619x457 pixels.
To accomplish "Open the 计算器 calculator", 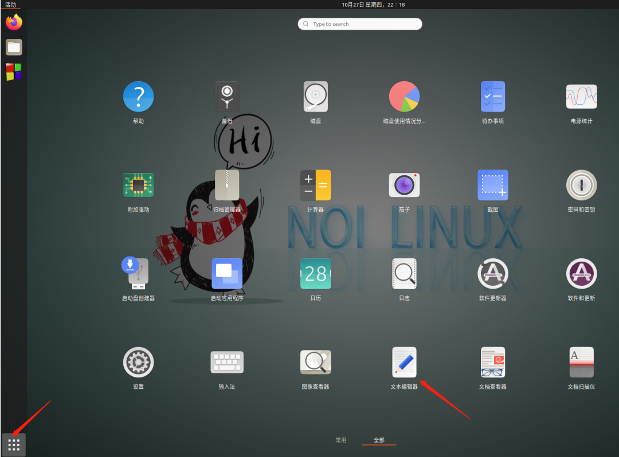I will [x=315, y=185].
